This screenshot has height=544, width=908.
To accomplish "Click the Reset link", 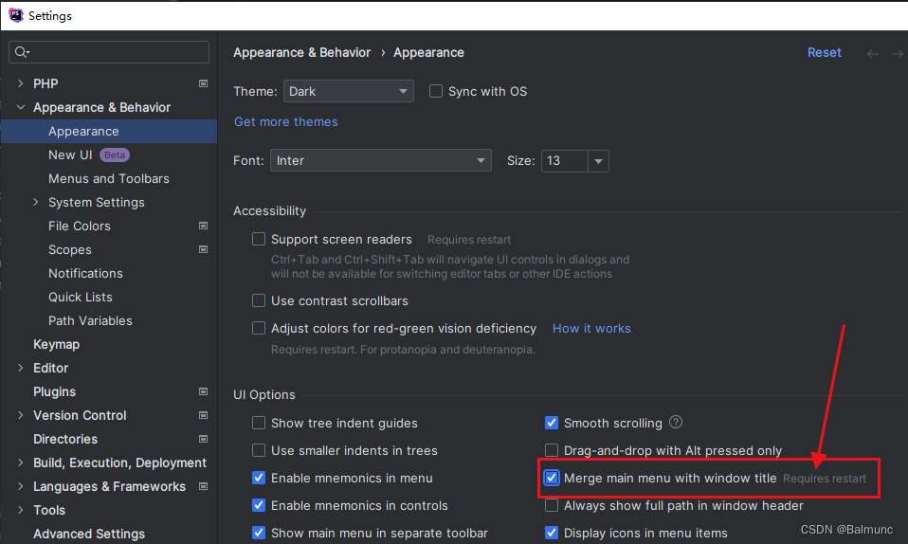I will [x=824, y=53].
